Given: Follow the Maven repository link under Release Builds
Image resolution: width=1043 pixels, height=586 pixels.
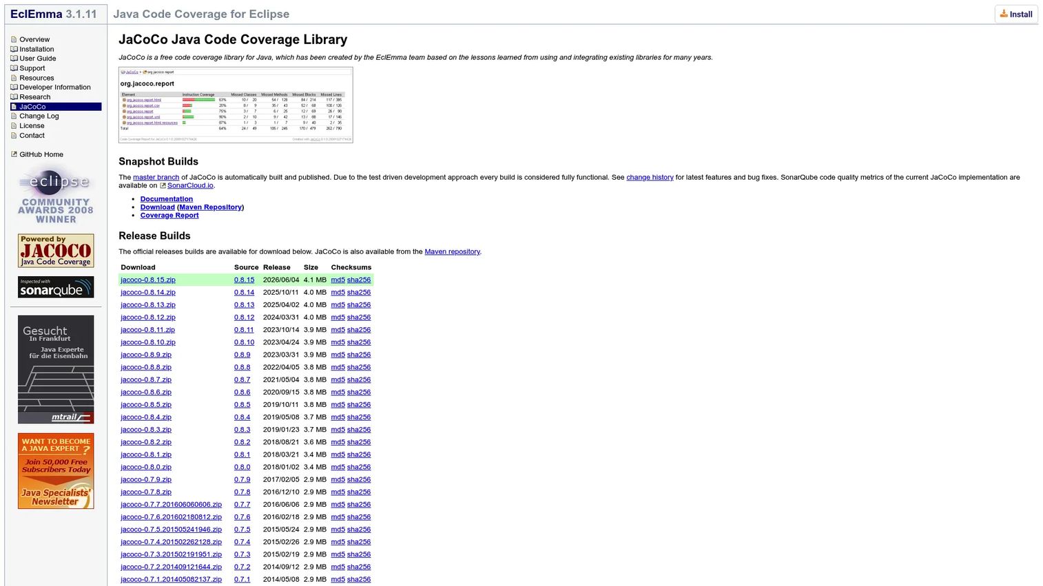Looking at the screenshot, I should click(x=452, y=252).
